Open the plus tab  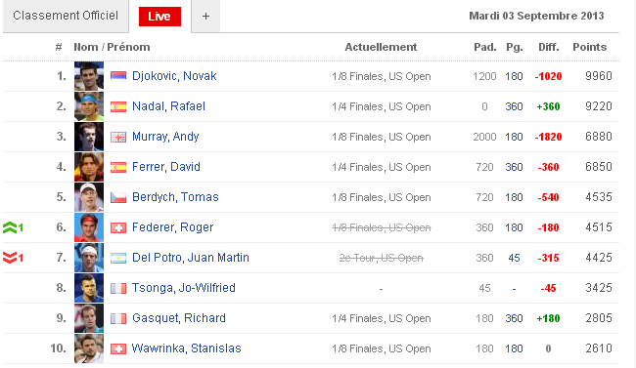point(205,17)
